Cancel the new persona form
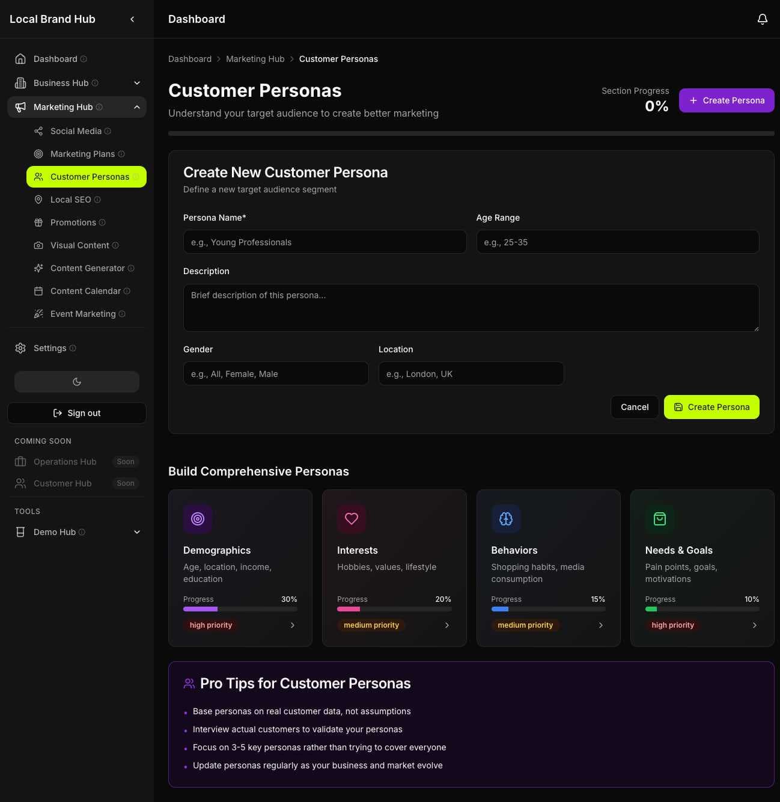 [635, 407]
